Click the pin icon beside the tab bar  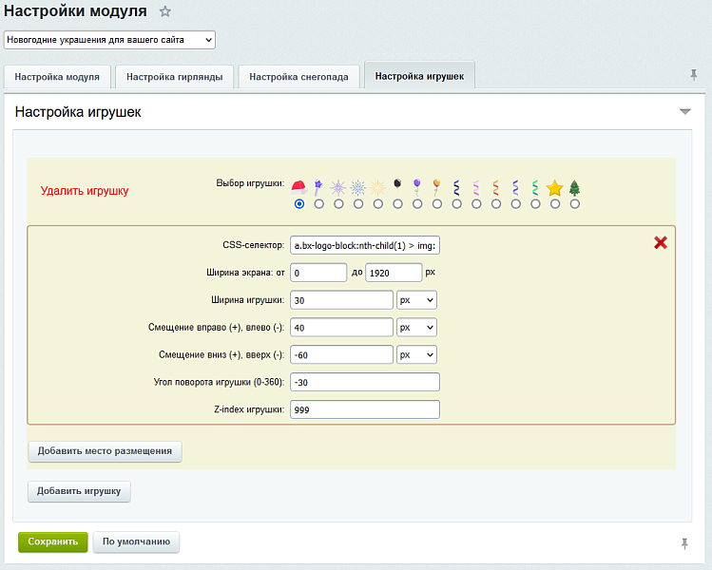(x=693, y=75)
